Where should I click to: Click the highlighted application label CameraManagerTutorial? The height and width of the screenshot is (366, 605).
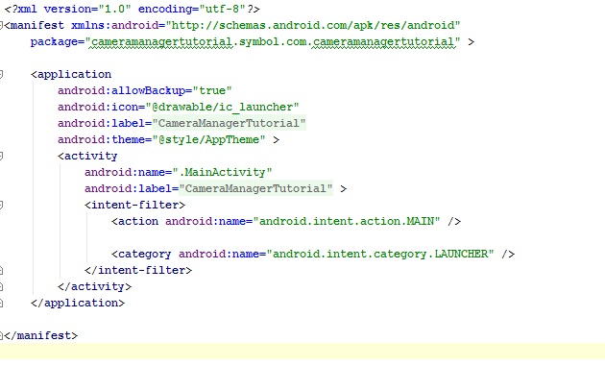(229, 123)
